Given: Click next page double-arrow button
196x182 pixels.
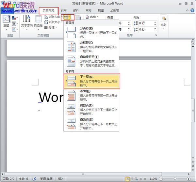Looking at the screenshot, I should 193,170.
